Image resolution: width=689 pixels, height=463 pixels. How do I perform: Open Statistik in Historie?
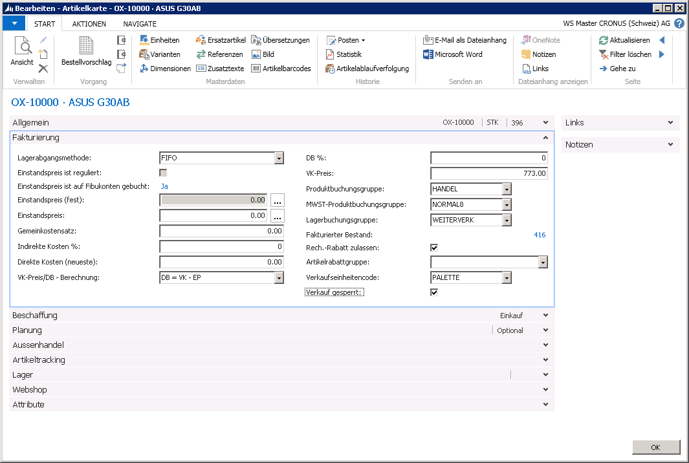(x=344, y=54)
